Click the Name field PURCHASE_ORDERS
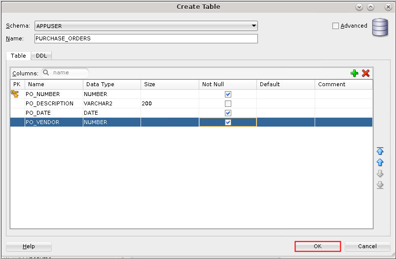Viewport: 396px width, 259px height. [x=146, y=38]
